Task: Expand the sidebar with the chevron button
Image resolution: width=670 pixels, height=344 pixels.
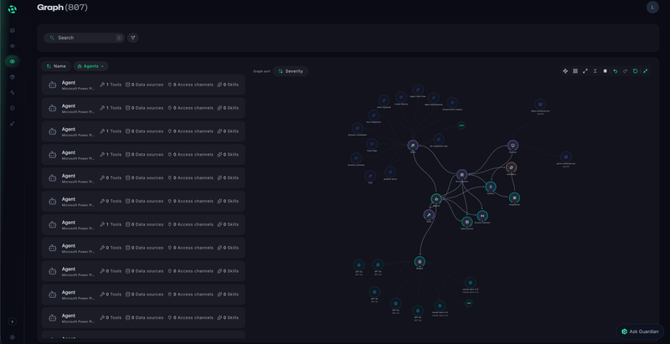Action: pos(13,321)
